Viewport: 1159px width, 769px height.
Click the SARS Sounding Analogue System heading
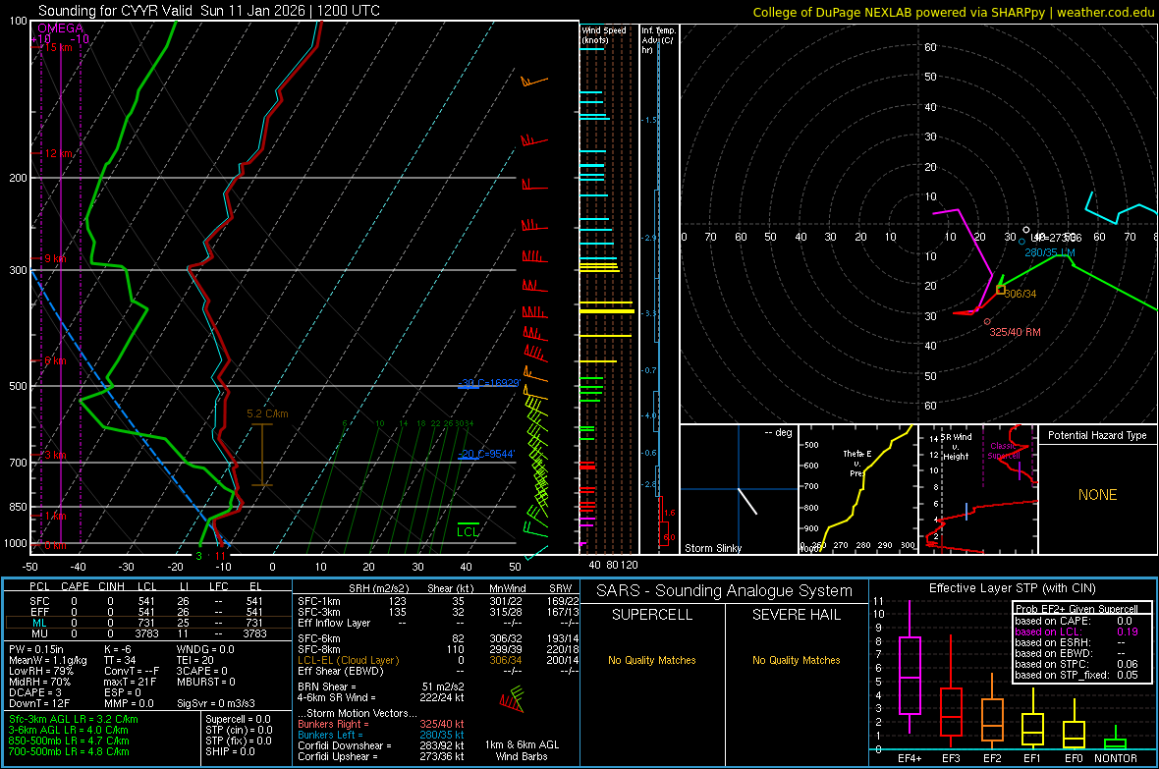pyautogui.click(x=724, y=591)
